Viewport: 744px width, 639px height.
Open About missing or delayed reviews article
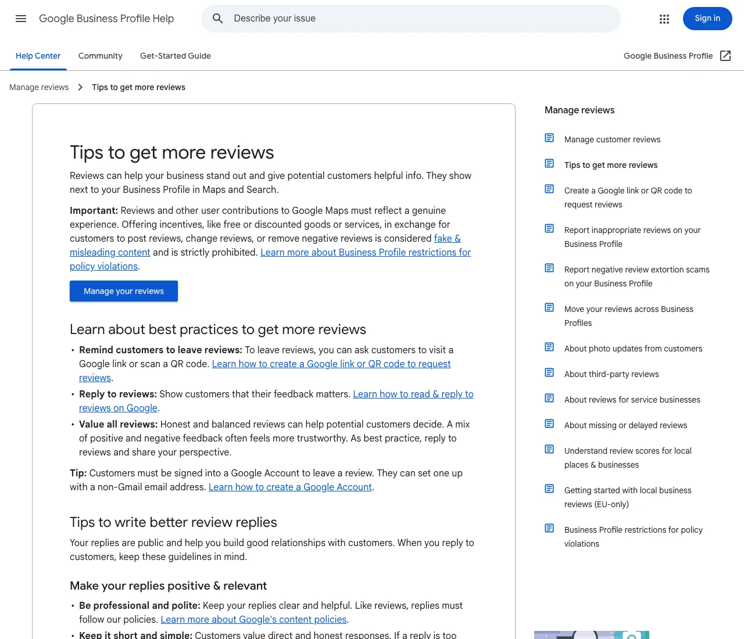(625, 425)
